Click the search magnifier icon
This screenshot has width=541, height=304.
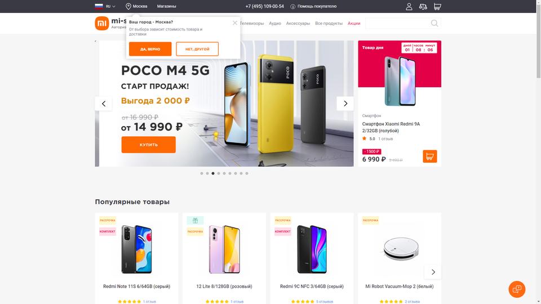coord(434,23)
